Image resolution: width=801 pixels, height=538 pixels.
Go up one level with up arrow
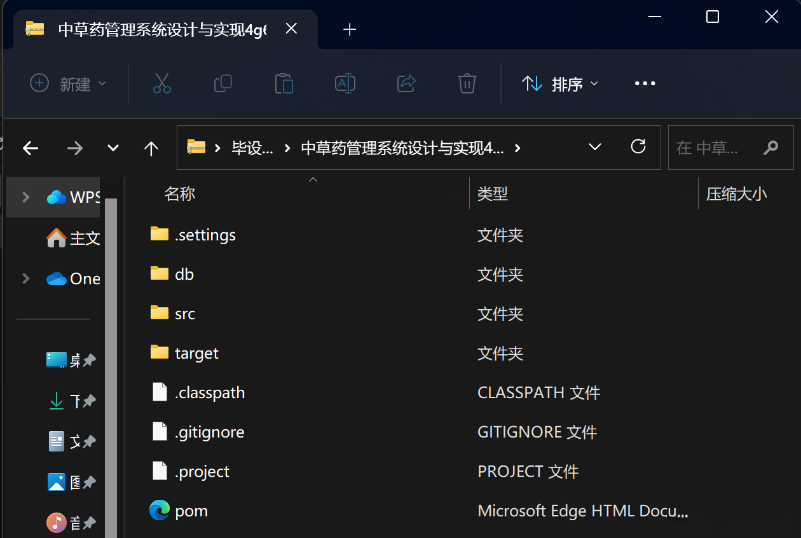[151, 148]
